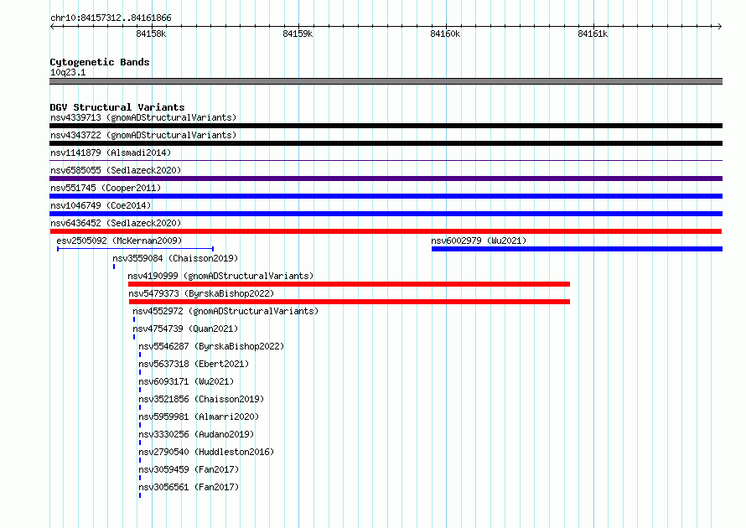
Task: Click the black bar under nsv4343722
Action: (386, 143)
